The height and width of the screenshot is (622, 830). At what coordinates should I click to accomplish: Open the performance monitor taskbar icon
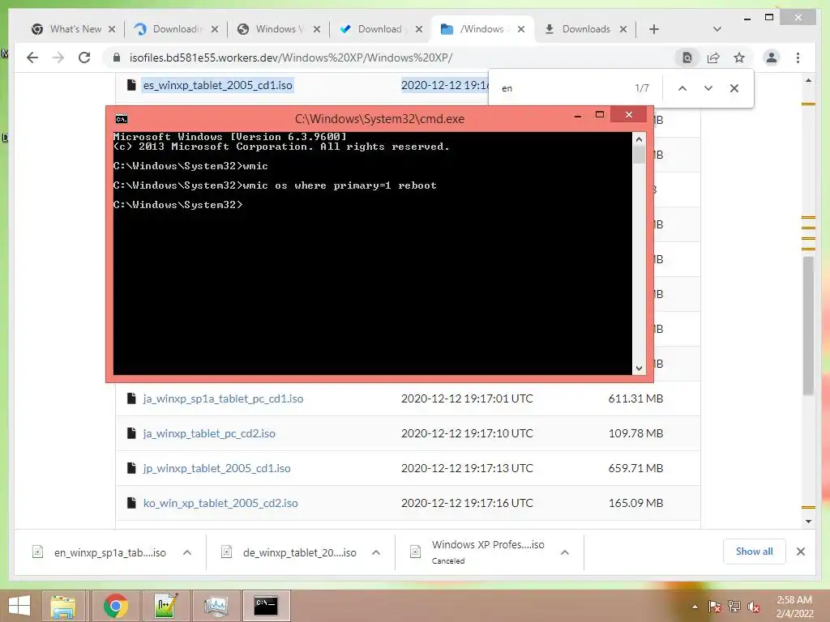[216, 606]
